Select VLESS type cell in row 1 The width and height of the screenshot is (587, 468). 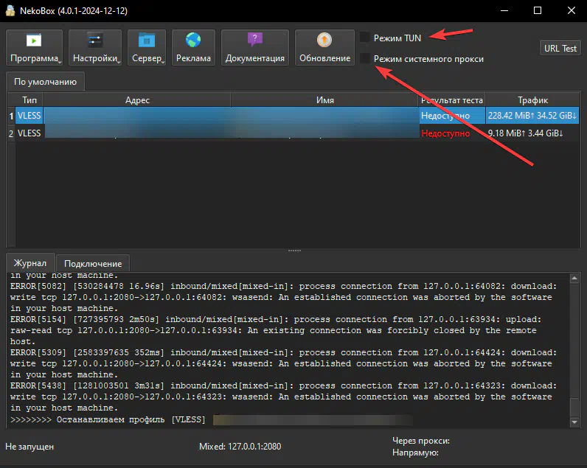tap(29, 116)
